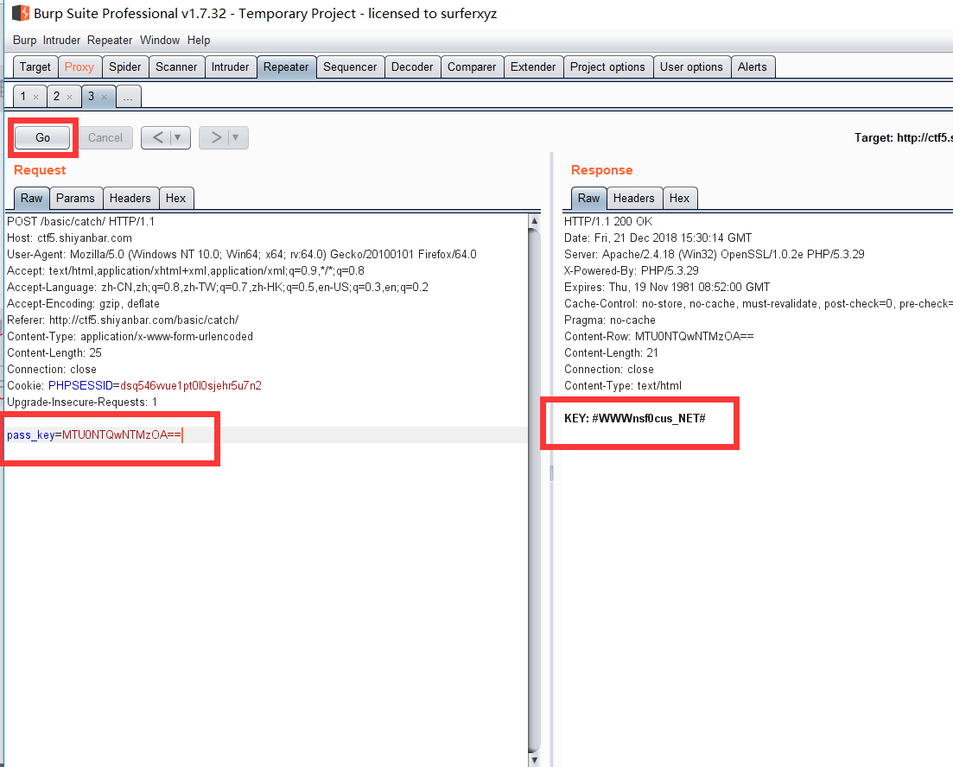Click the User-Agent header line
This screenshot has width=953, height=767.
click(242, 254)
